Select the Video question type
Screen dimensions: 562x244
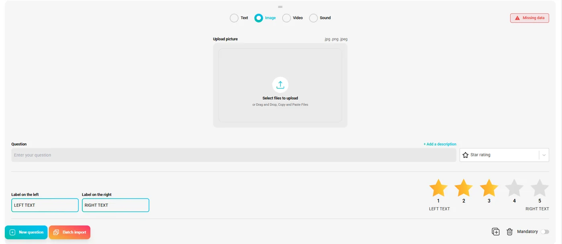(287, 18)
